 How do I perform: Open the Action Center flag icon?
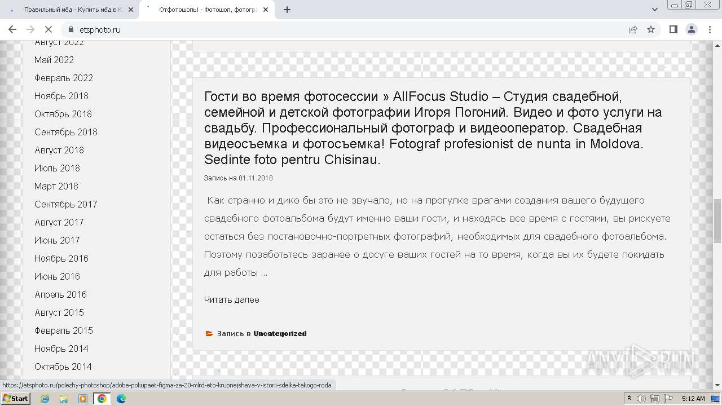pyautogui.click(x=669, y=399)
